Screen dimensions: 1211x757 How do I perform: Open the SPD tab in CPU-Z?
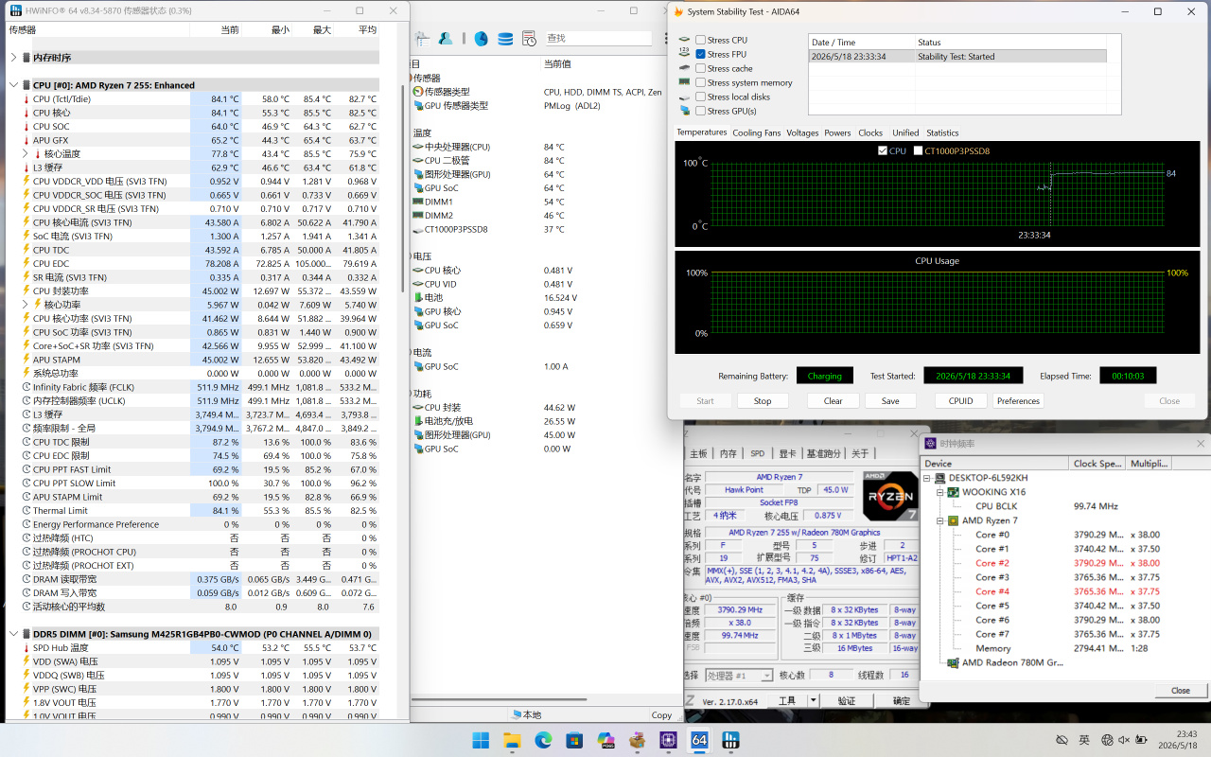(x=757, y=454)
